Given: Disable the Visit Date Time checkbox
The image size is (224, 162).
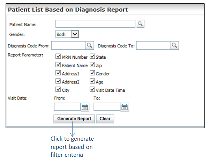Looking at the screenshot, I should point(92,89).
